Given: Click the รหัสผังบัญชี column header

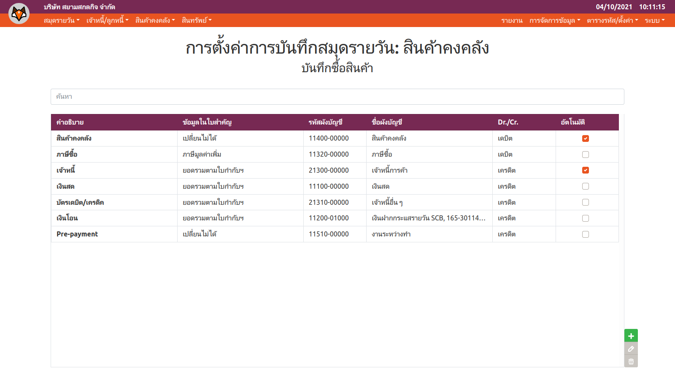Looking at the screenshot, I should pos(325,122).
